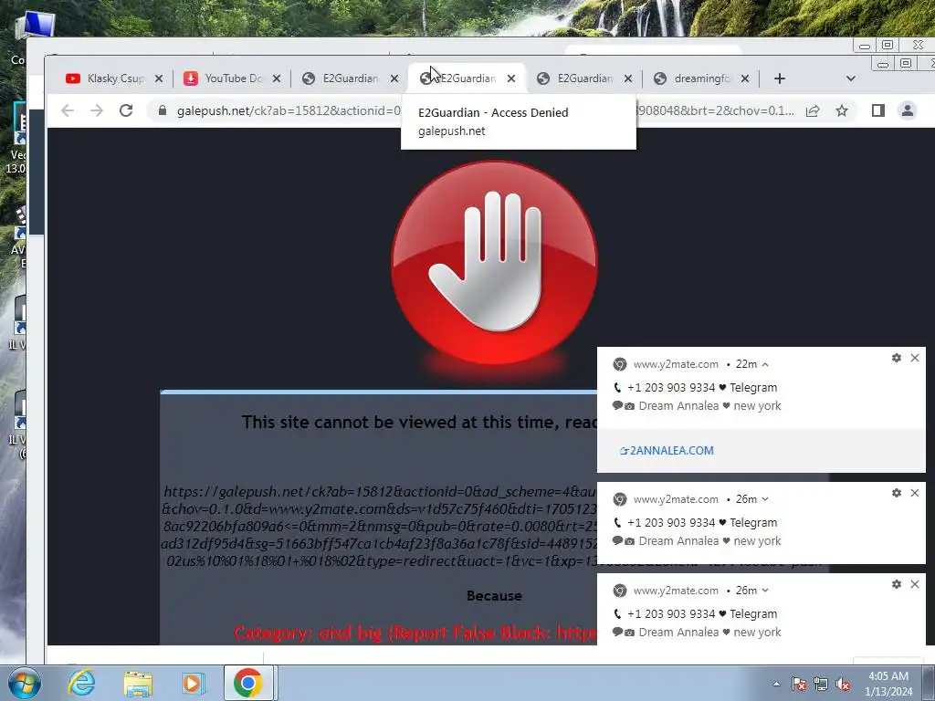This screenshot has height=701, width=935.
Task: Collapse the 22m y2mate notification
Action: [765, 364]
